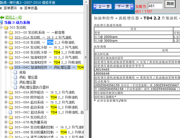
Task: Click 菜单展开 to expand menu
Action: pyautogui.click(x=10, y=8)
